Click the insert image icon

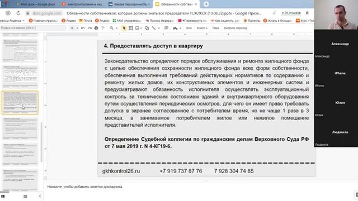[x=137, y=28]
